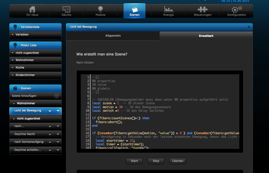Select the nach Sonnenaufgang scene

point(29,142)
